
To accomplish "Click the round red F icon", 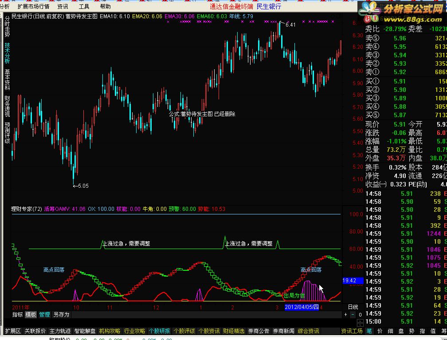I will (368, 19).
